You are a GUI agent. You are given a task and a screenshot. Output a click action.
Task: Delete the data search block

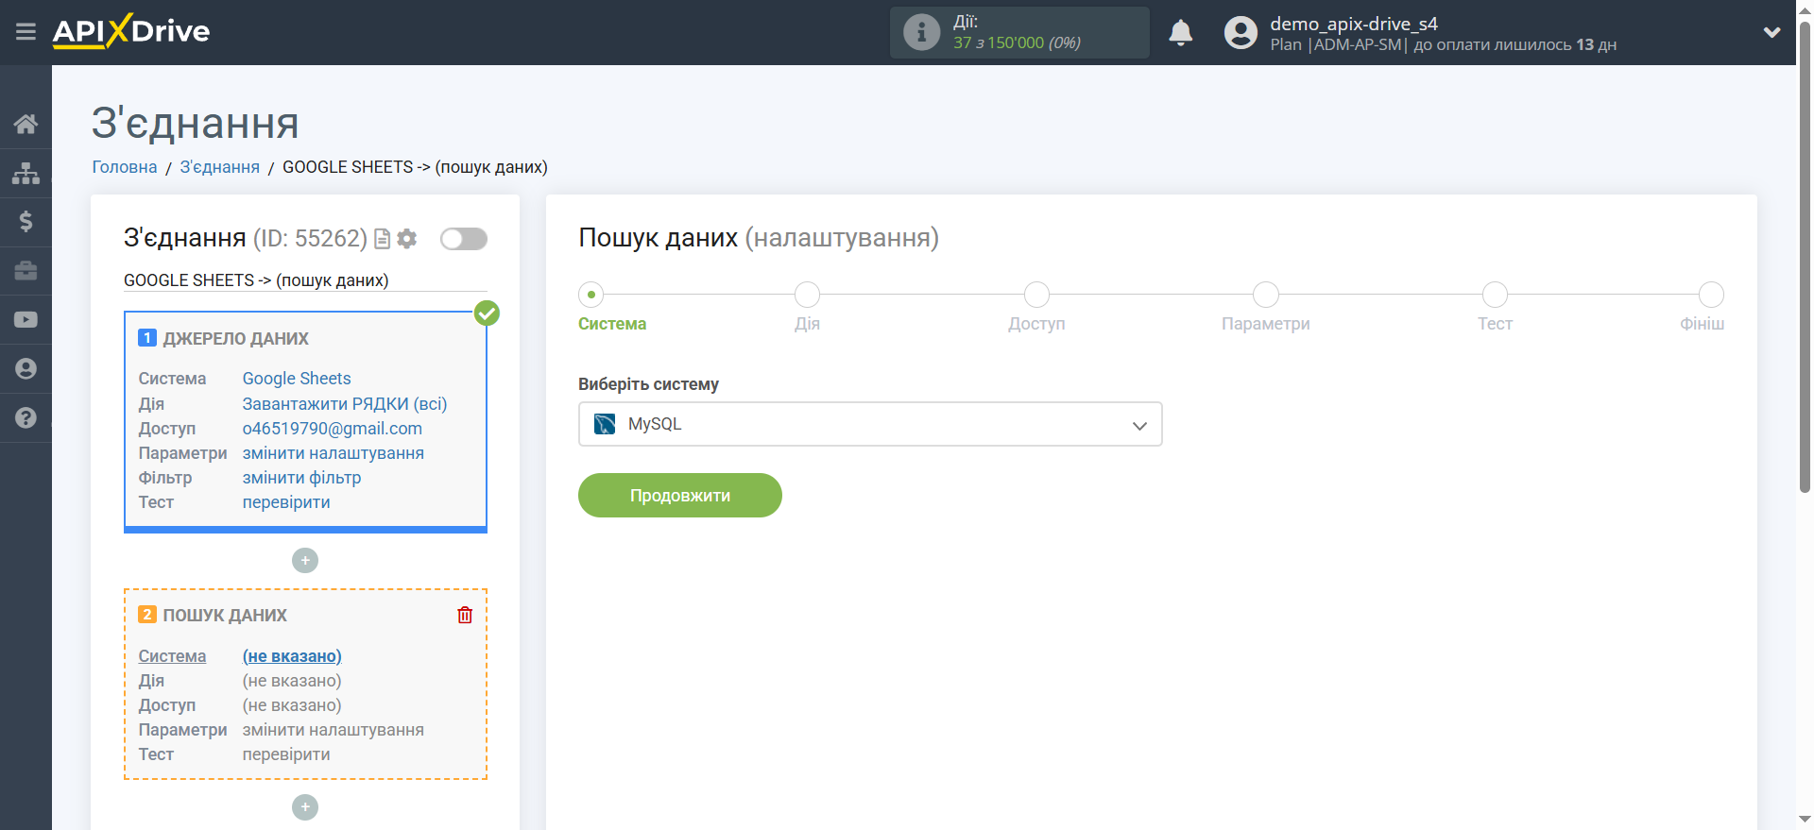pos(465,616)
